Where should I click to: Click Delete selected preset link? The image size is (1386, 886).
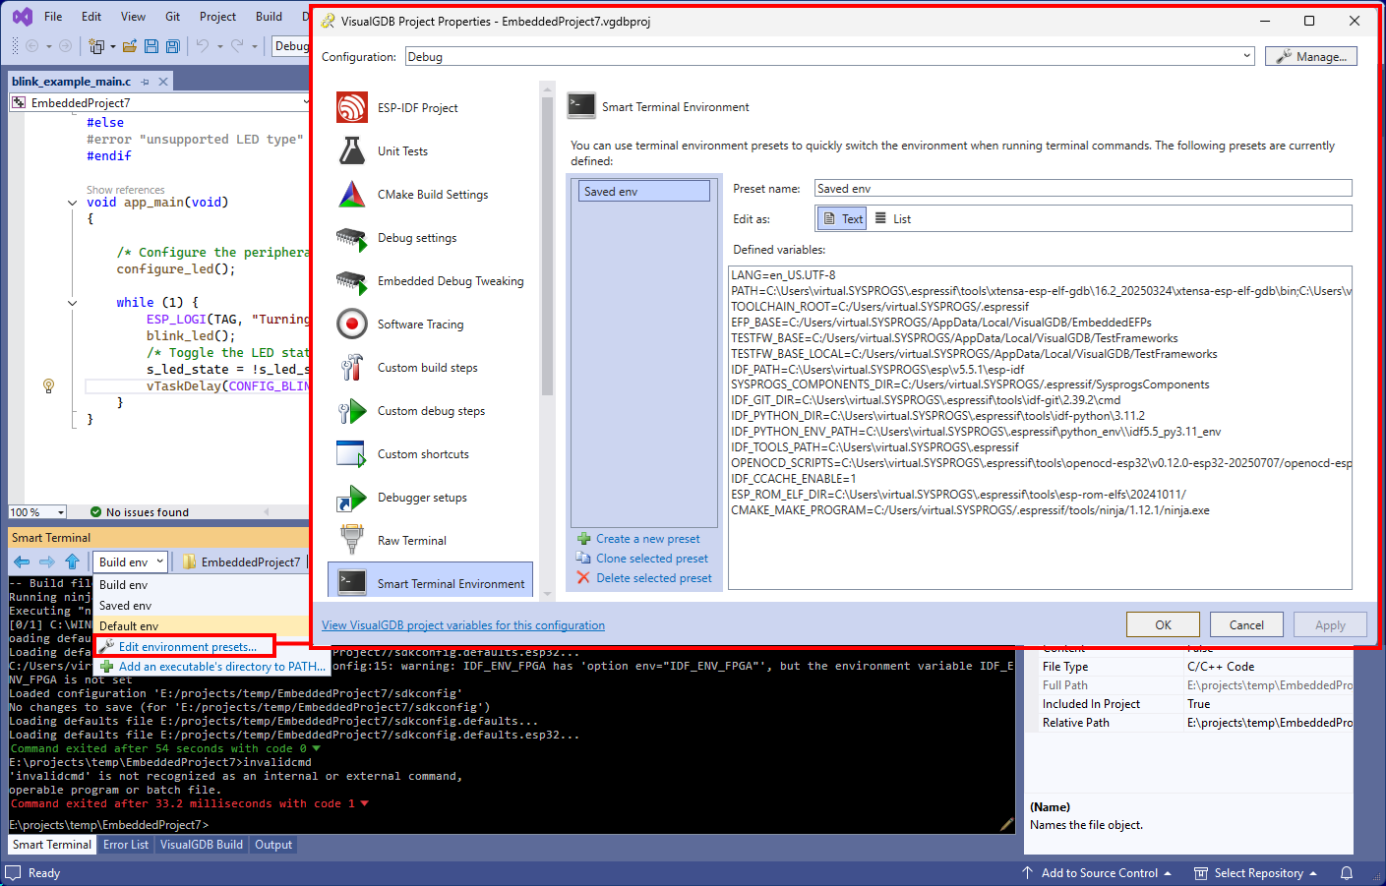point(653,578)
